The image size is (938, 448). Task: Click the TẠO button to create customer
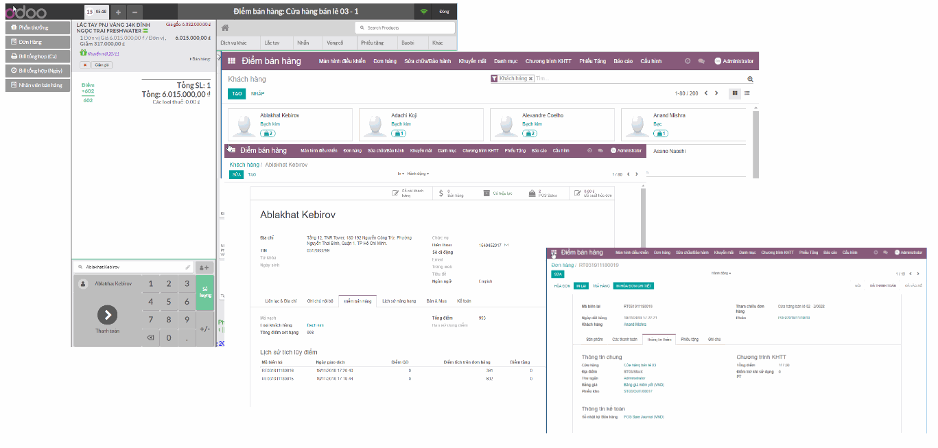tap(236, 93)
